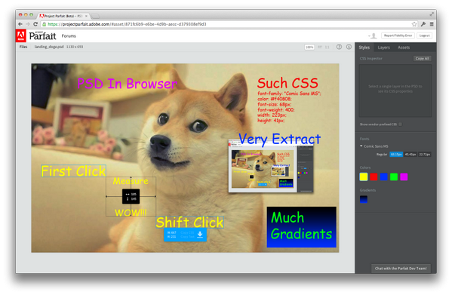Switch to the Layers tab
This screenshot has height=295, width=452.
click(x=383, y=48)
